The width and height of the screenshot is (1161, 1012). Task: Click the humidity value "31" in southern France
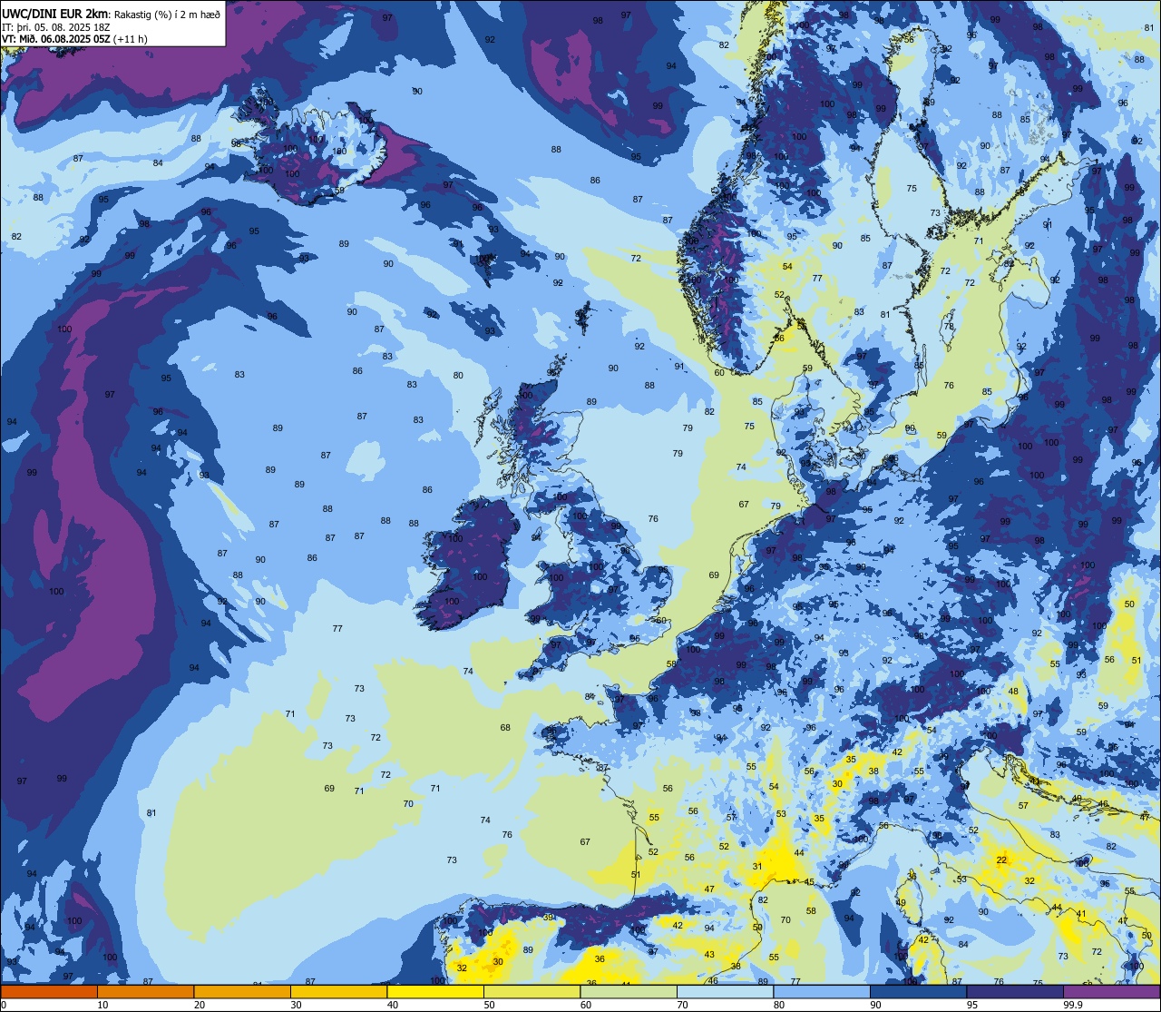757,867
